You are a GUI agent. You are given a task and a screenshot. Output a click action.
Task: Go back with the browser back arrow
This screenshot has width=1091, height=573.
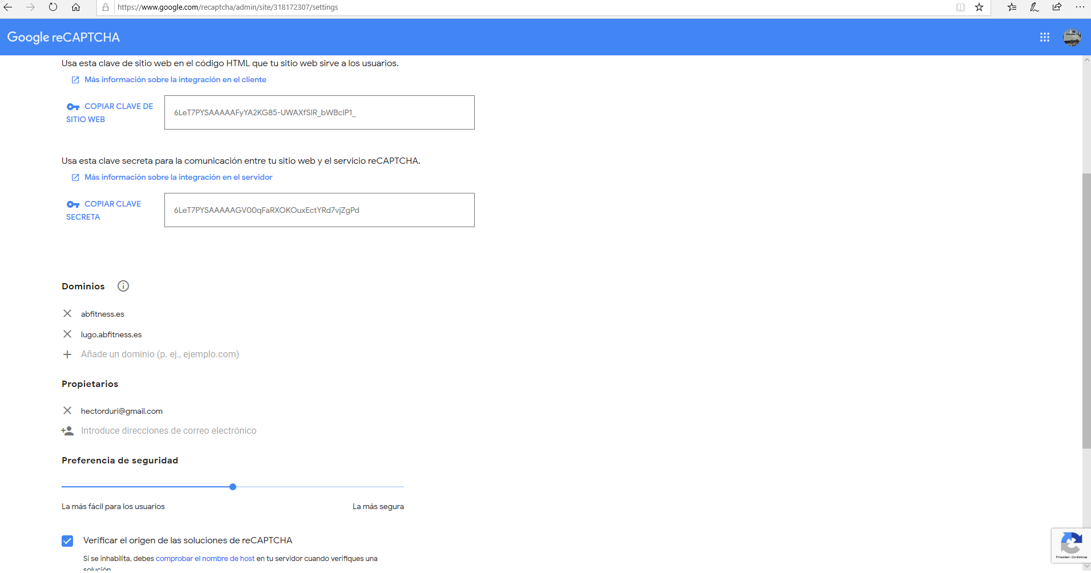pos(8,7)
